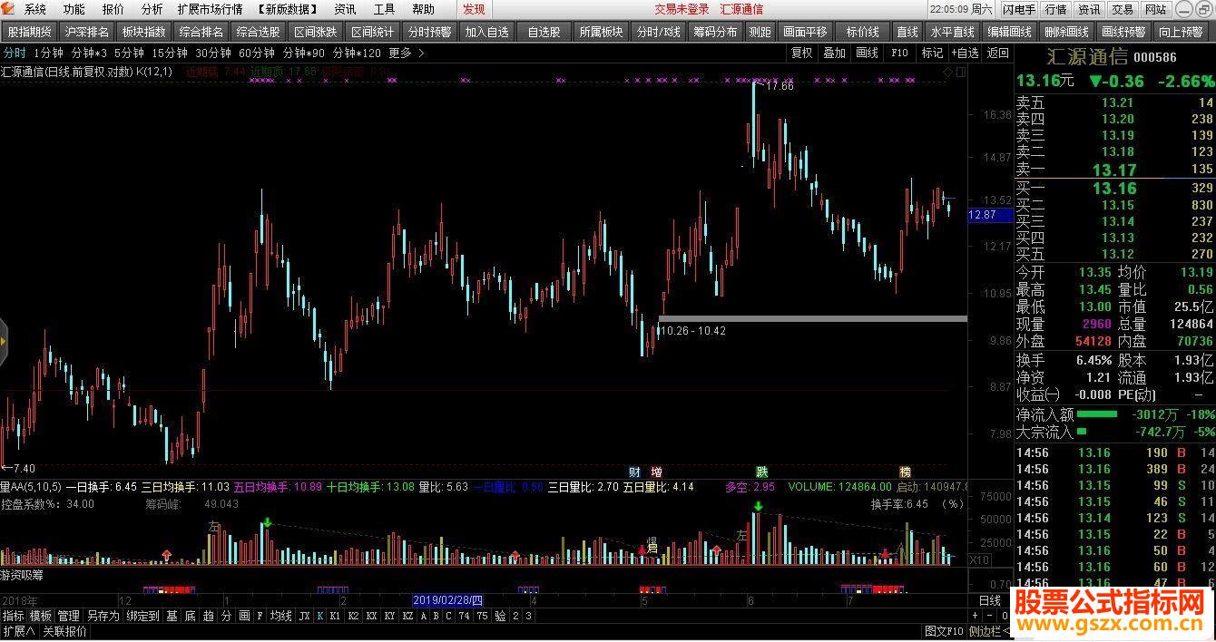Click the 绑定到 bottom button
Viewport: 1216px width, 642px height.
(142, 616)
